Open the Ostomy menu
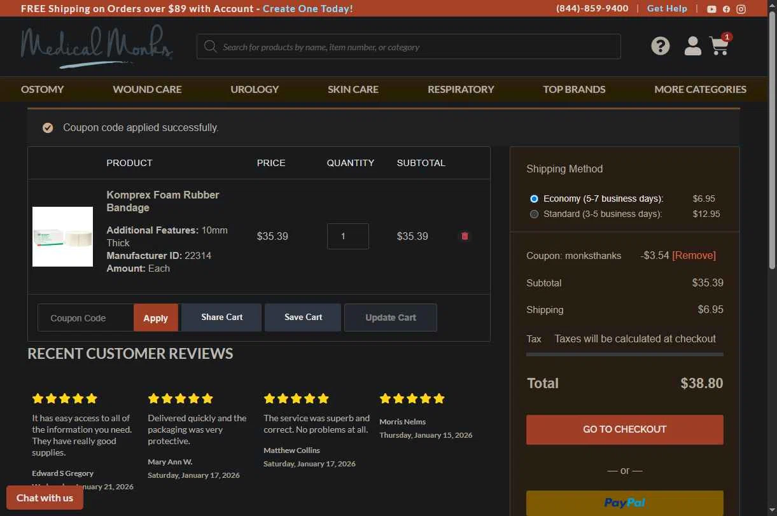 pyautogui.click(x=42, y=89)
